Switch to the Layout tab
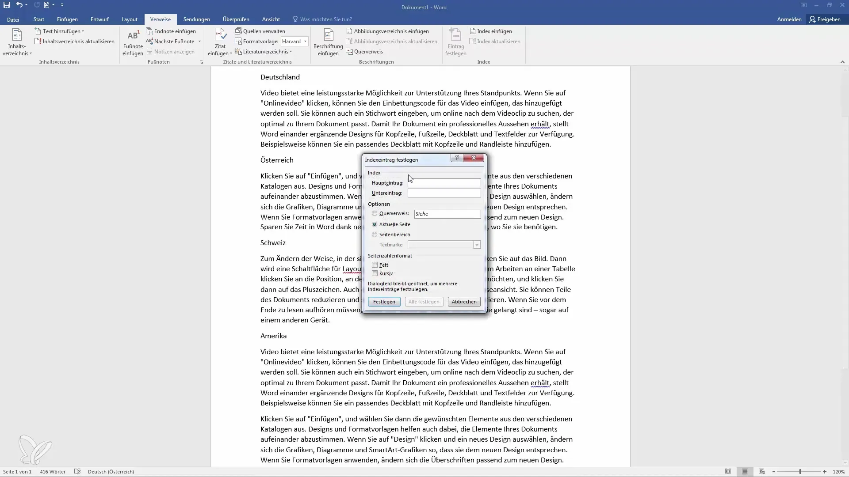The height and width of the screenshot is (477, 849). point(130,19)
